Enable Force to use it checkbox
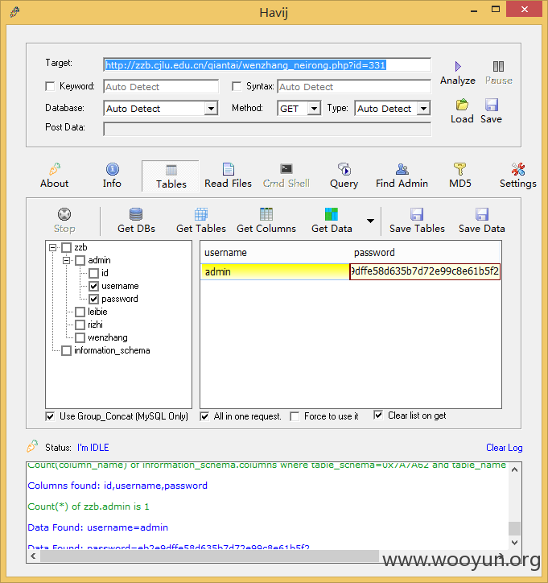This screenshot has width=548, height=583. (x=295, y=416)
